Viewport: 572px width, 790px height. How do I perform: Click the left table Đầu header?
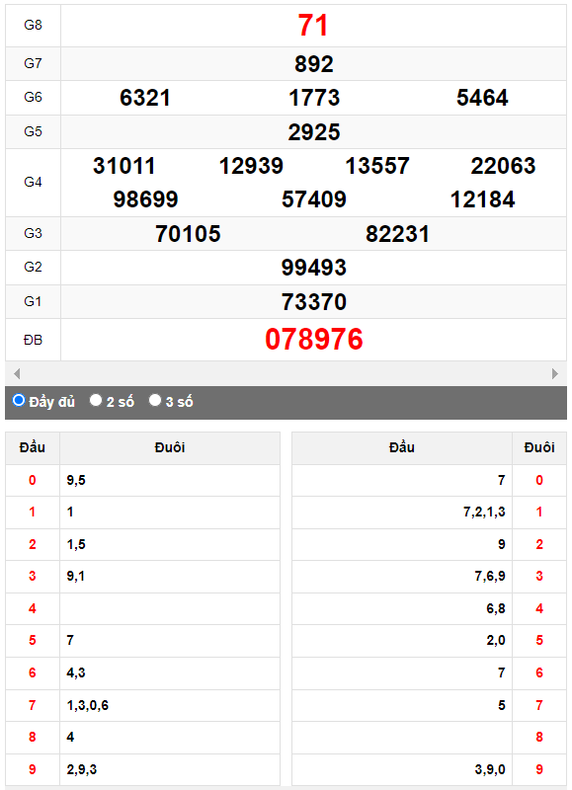click(x=33, y=447)
